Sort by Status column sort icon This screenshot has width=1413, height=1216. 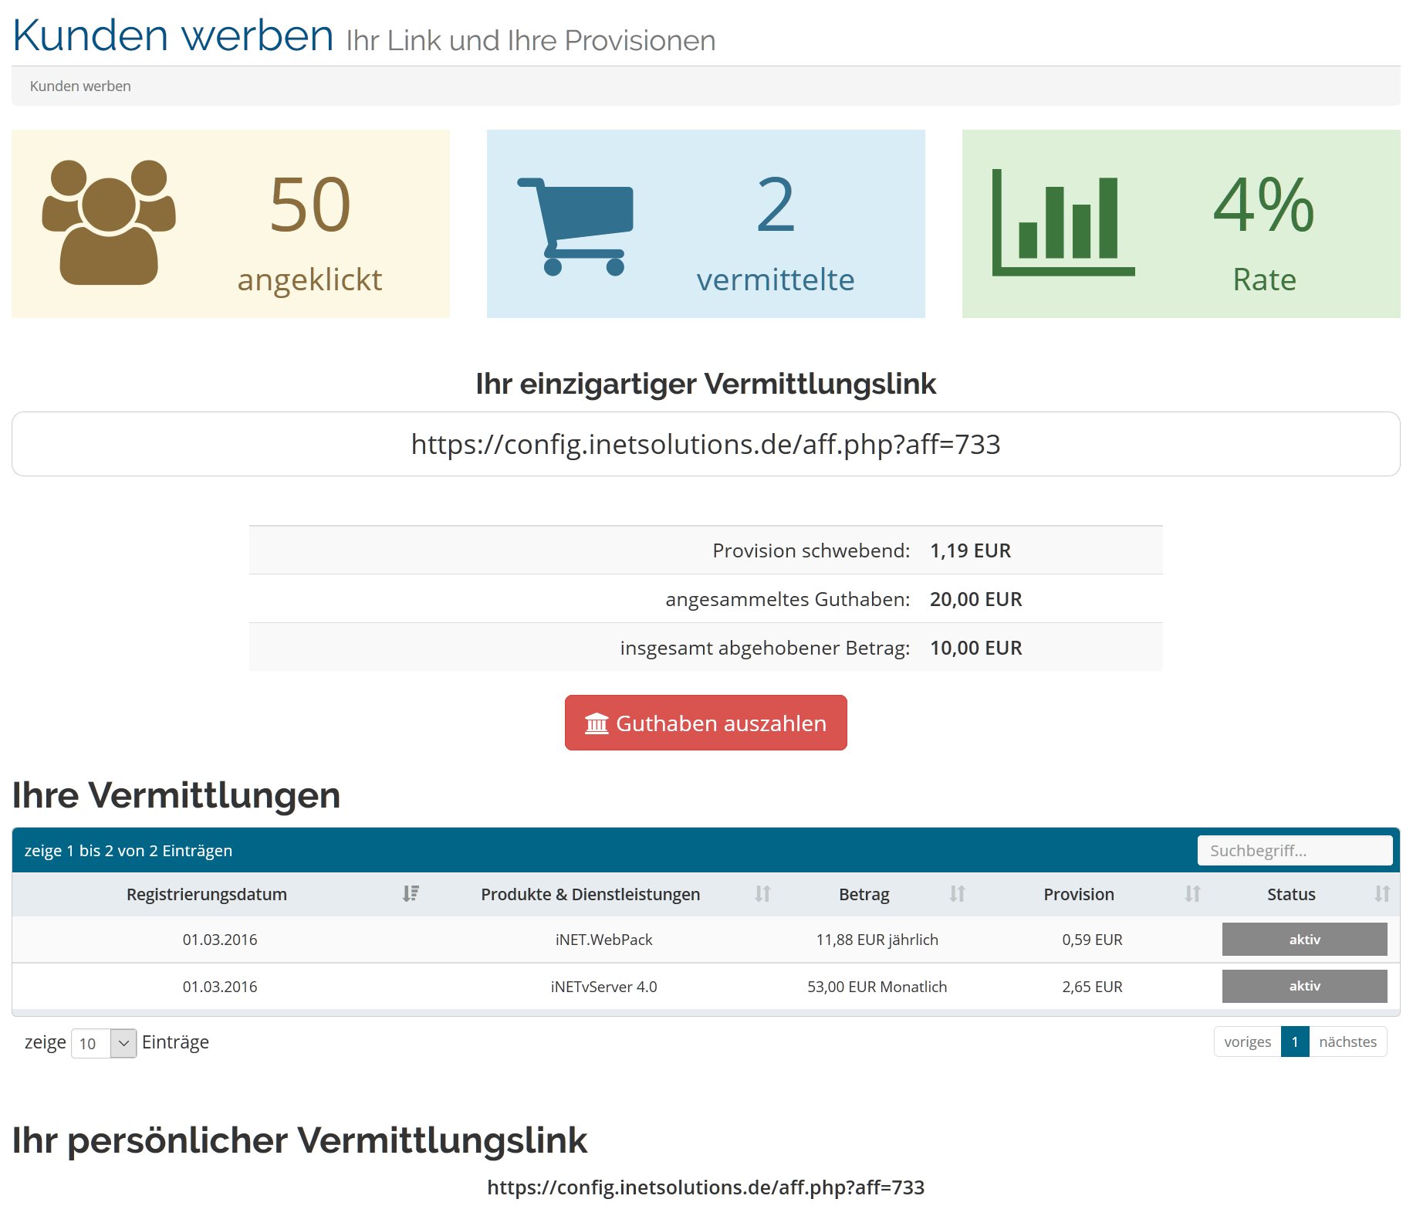1381,894
